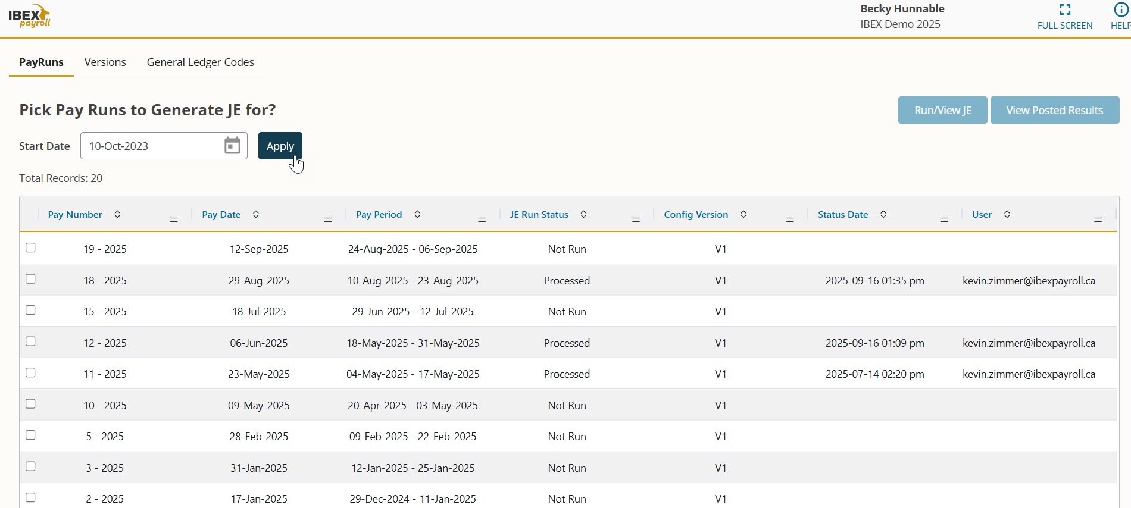Sort by Status Date arrows
1131x508 pixels.
click(x=883, y=215)
